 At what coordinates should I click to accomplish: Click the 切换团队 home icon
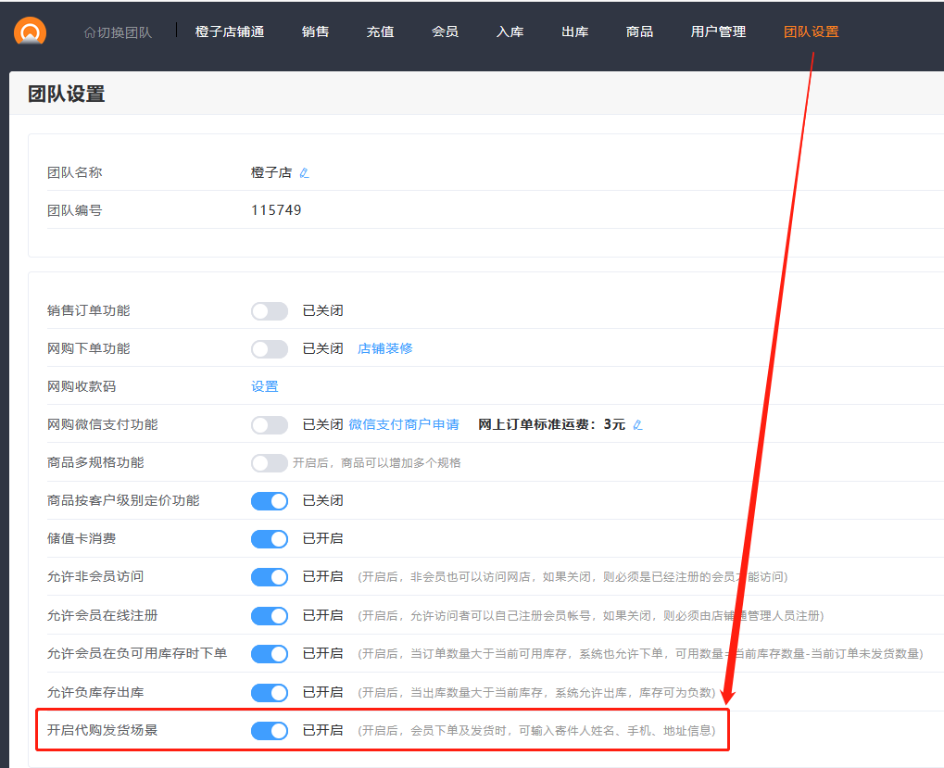90,32
